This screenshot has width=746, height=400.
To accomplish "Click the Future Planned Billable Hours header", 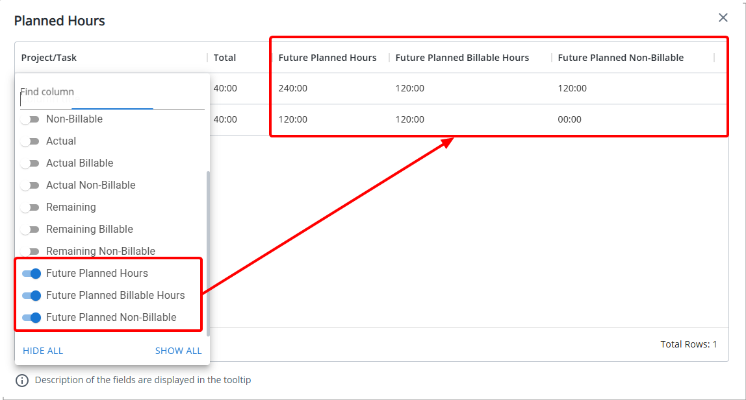I will click(462, 58).
